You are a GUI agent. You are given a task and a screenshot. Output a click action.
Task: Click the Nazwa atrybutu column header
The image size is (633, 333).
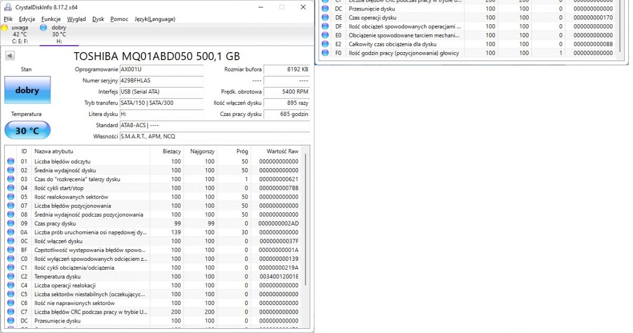click(x=92, y=151)
